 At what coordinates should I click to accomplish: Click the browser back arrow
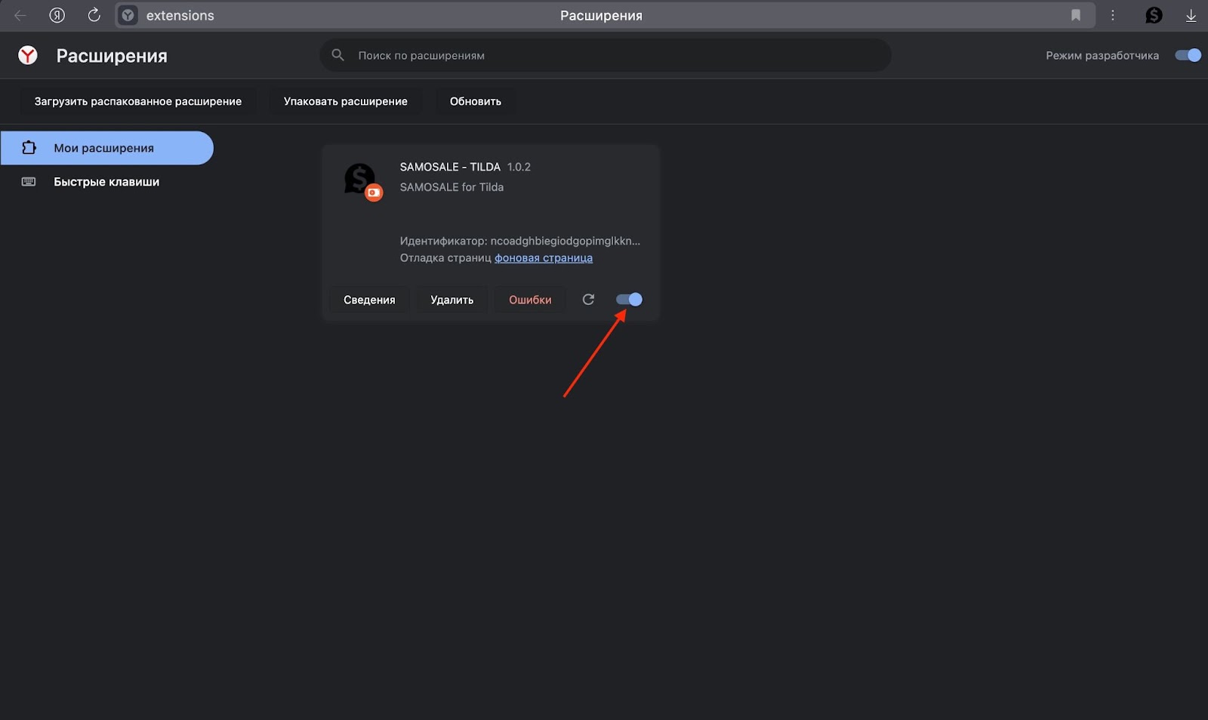[20, 15]
